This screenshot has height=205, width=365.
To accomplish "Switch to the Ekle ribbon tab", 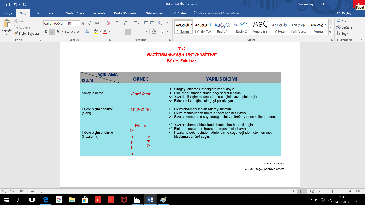I will tap(36, 13).
